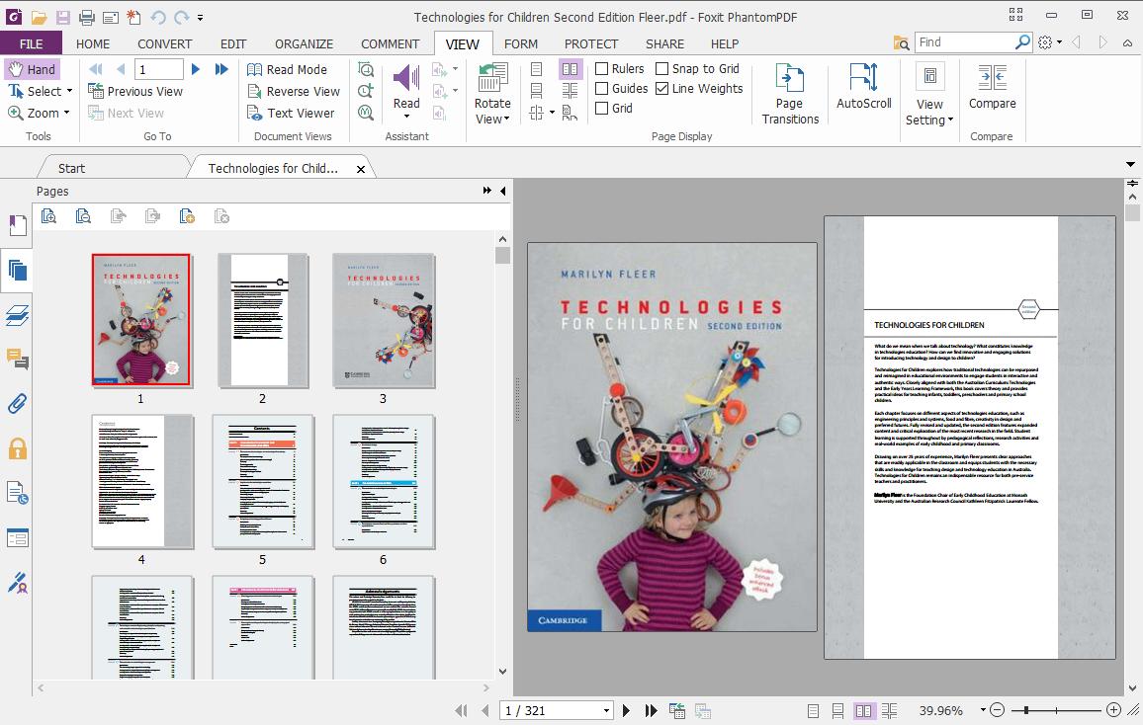This screenshot has width=1143, height=725.
Task: Open Digital Signatures panel in sidebar
Action: pyautogui.click(x=18, y=583)
